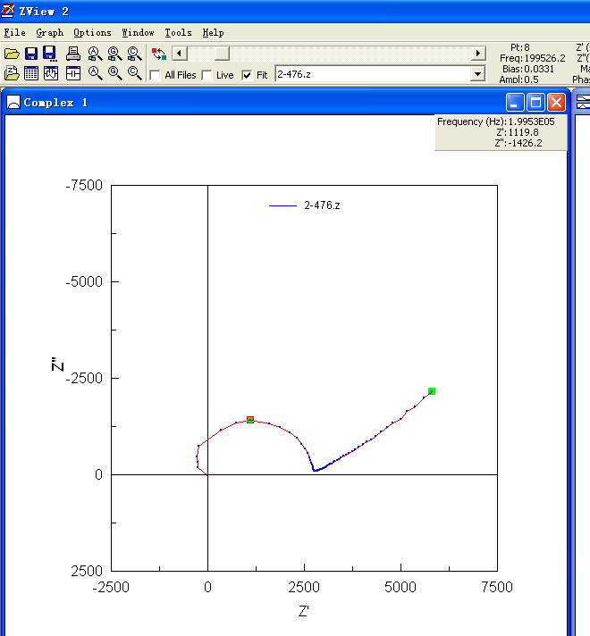Click the green end point on the curve

coord(432,391)
